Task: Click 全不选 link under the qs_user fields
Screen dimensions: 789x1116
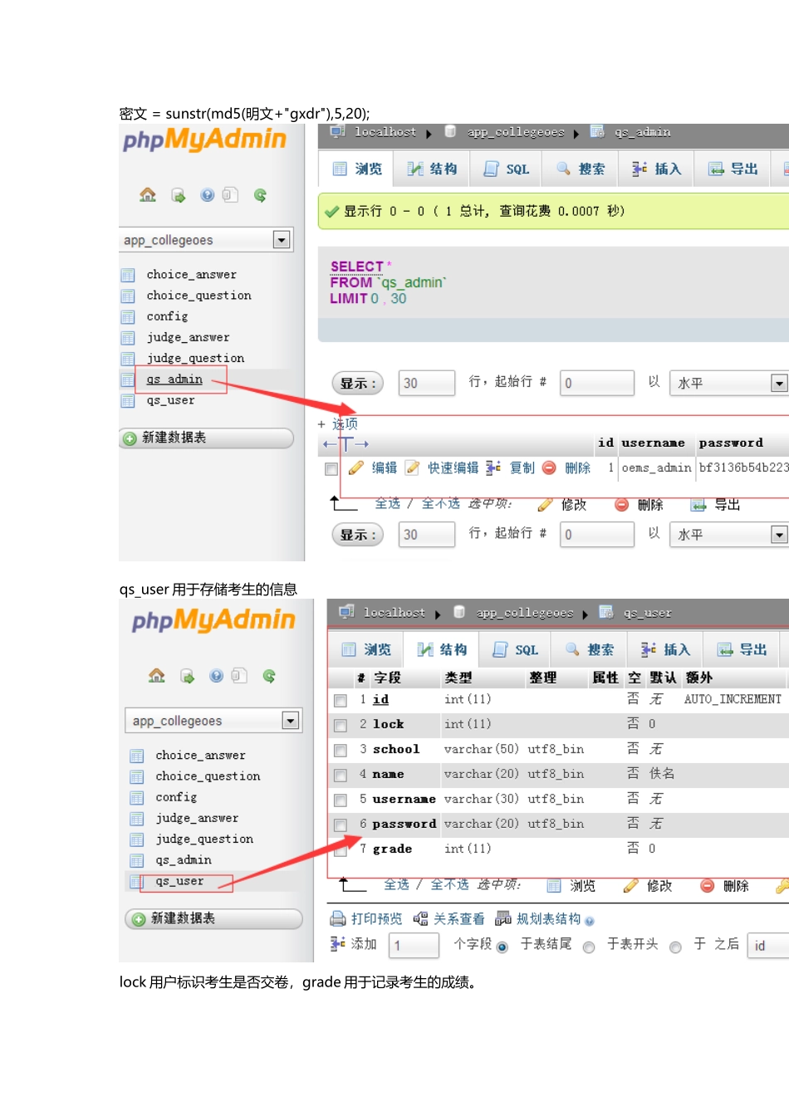Action: (449, 884)
